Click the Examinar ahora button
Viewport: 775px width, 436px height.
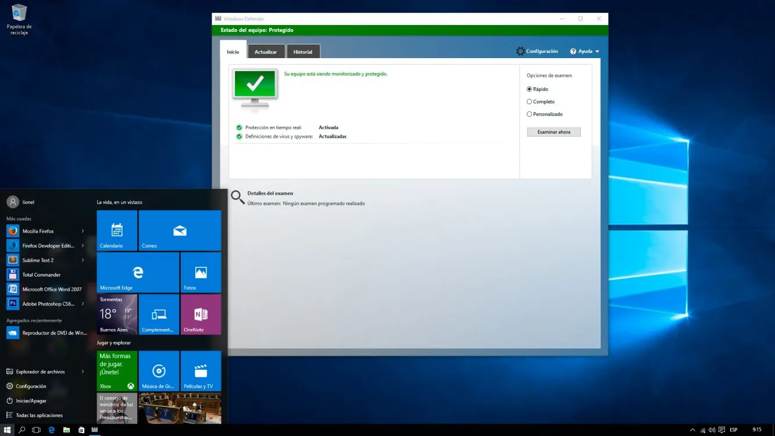(553, 132)
